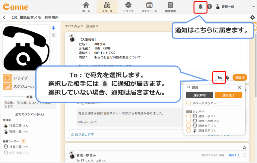Check 建設 一子 さん checkbox
The width and height of the screenshot is (257, 163).
click(x=188, y=116)
